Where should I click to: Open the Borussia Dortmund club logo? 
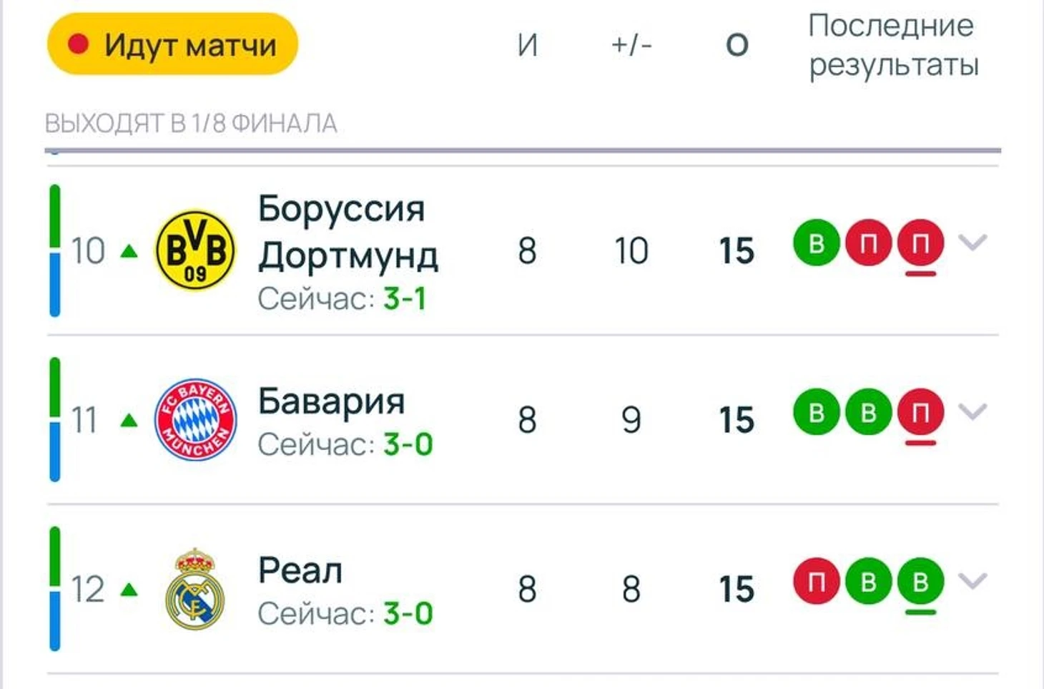(x=195, y=250)
